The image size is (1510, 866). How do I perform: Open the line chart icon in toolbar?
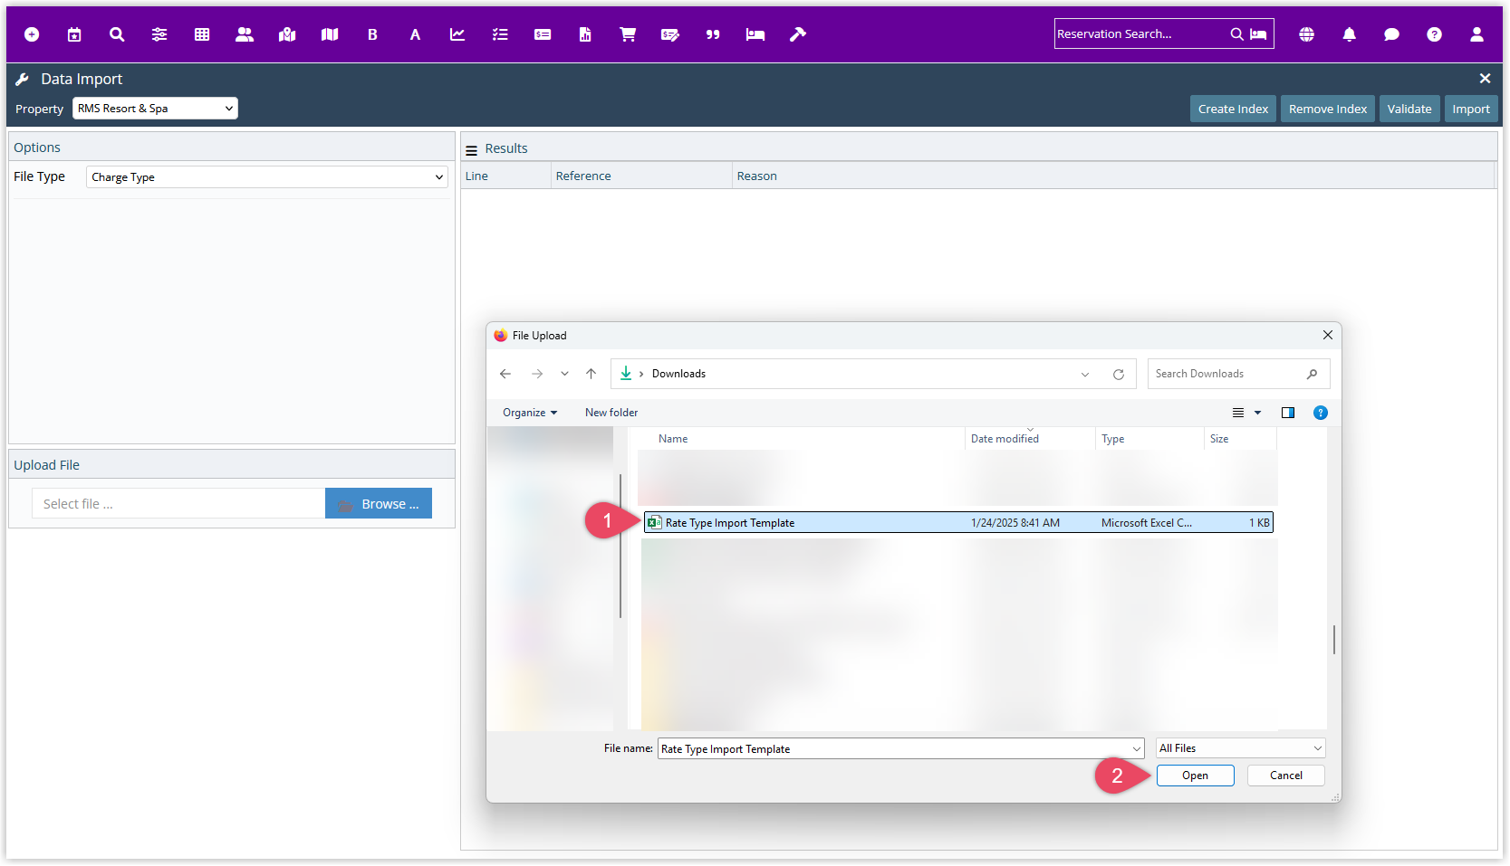click(457, 34)
